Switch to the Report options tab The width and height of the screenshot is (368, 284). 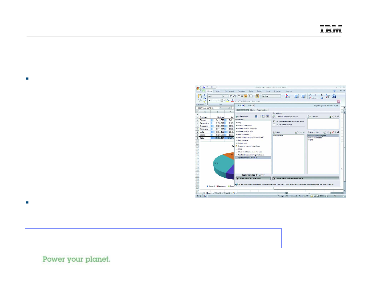[x=262, y=110]
